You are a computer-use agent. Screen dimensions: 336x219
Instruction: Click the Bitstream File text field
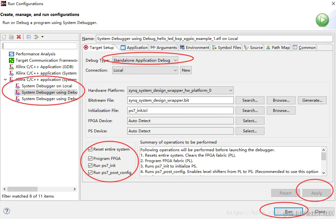pos(180,100)
